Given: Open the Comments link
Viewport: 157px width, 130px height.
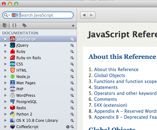Looking at the screenshot, I should pyautogui.click(x=106, y=99).
